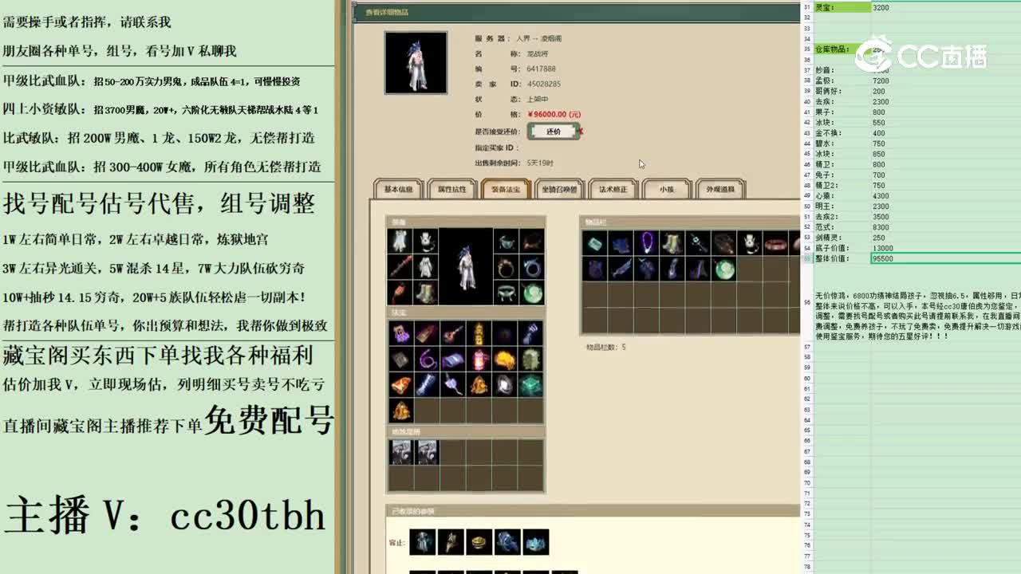Click the character portrait thumbnail beside server info
Viewport: 1021px width, 574px height.
(416, 63)
